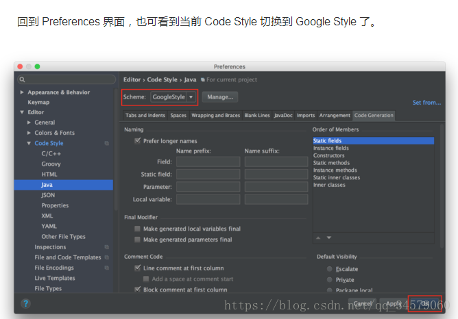The height and width of the screenshot is (319, 458).
Task: Toggle Block comment at first column
Action: pyautogui.click(x=137, y=290)
